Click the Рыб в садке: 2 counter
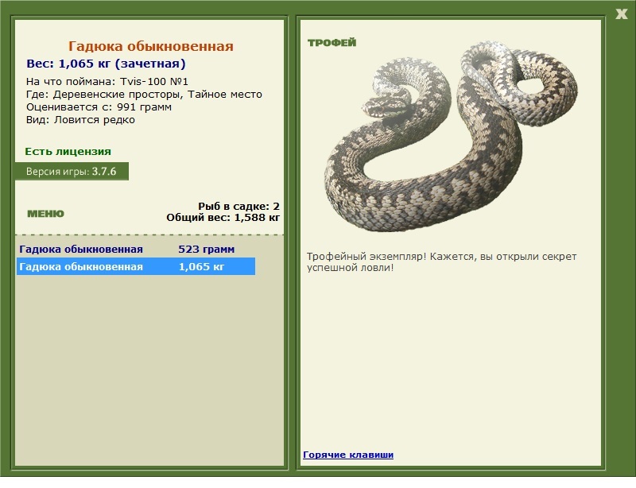Image resolution: width=636 pixels, height=488 pixels. [x=238, y=206]
